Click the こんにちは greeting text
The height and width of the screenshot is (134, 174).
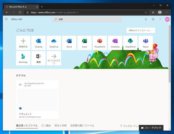[x=25, y=30]
